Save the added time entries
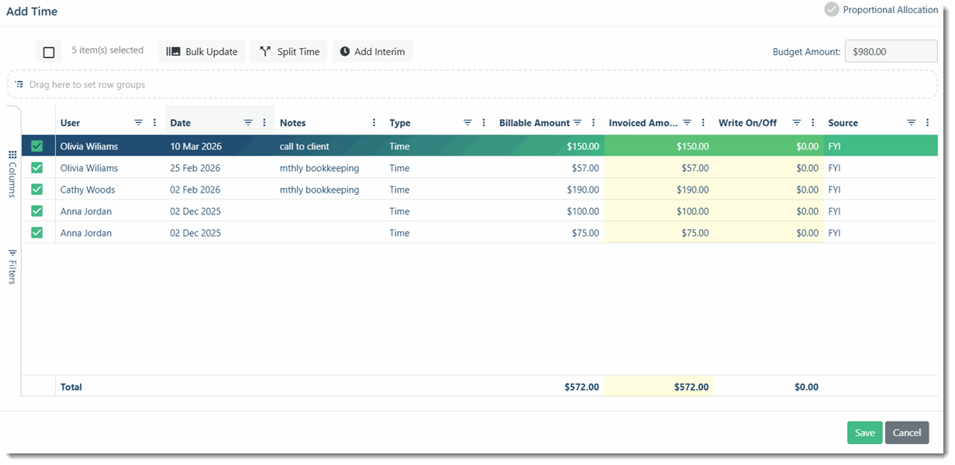The width and height of the screenshot is (955, 465). (x=865, y=433)
